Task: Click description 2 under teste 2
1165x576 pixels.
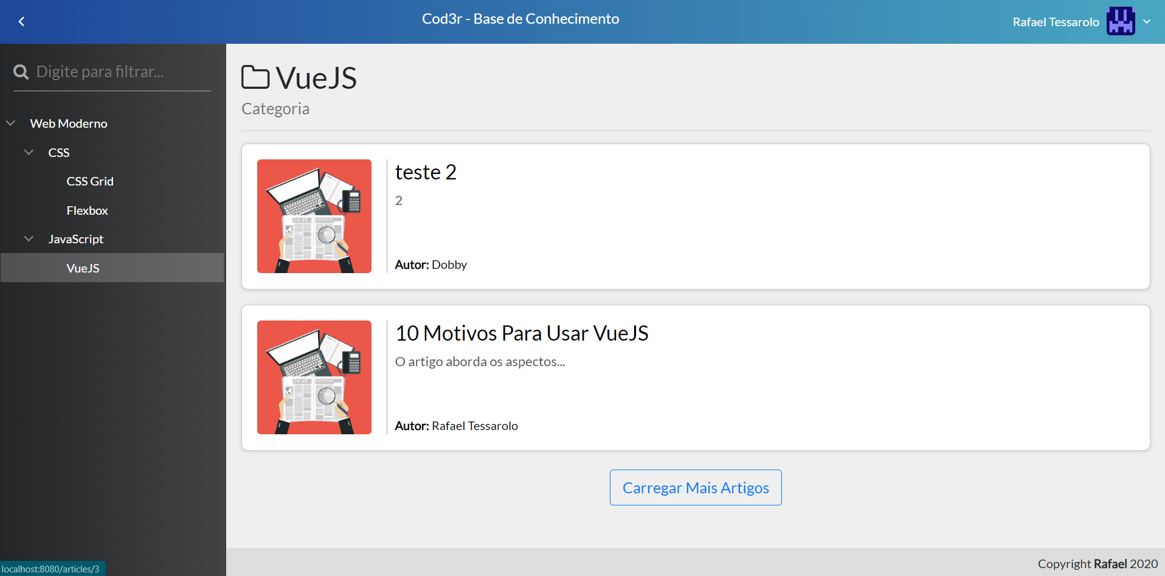Action: (399, 200)
